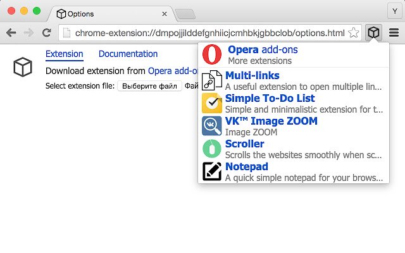Click the Y profile button in the title bar
Viewport: 405px width, 253px height.
coord(395,11)
